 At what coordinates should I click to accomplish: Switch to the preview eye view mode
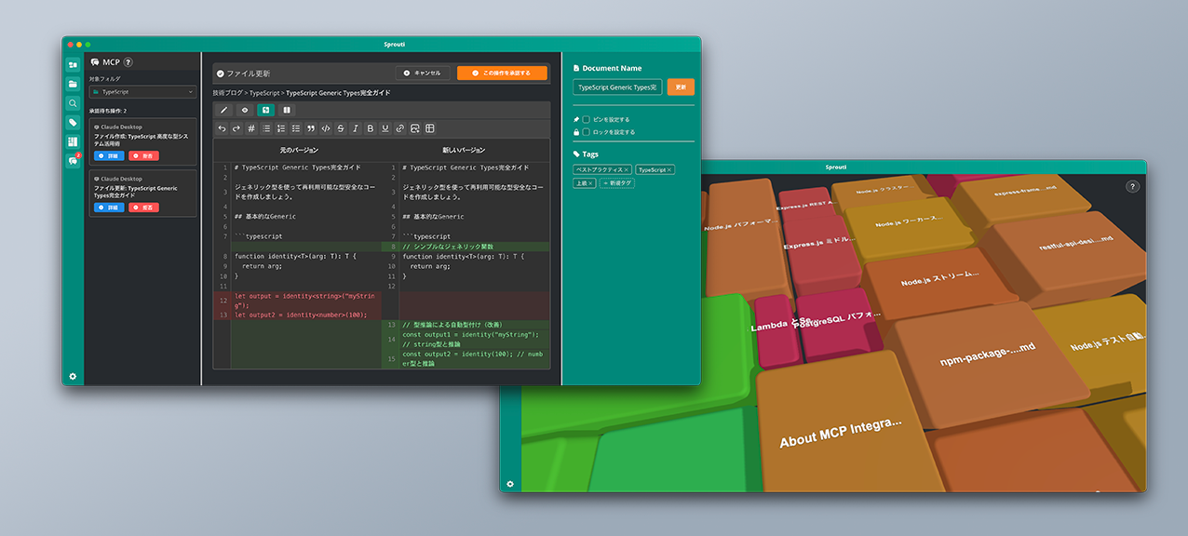pos(245,110)
